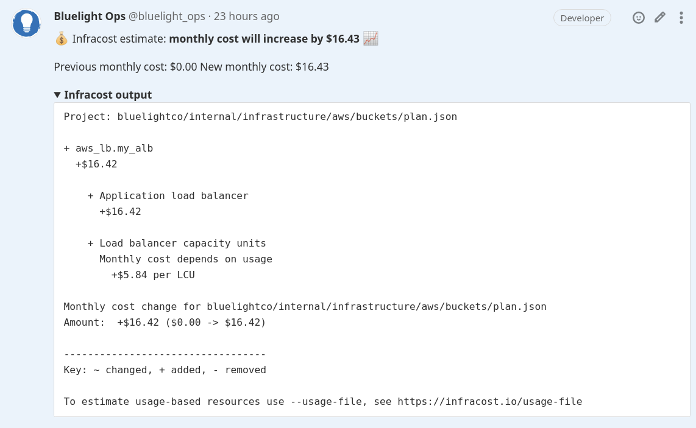The width and height of the screenshot is (696, 428).
Task: Click the money bag emoji in the estimate line
Action: tap(60, 38)
